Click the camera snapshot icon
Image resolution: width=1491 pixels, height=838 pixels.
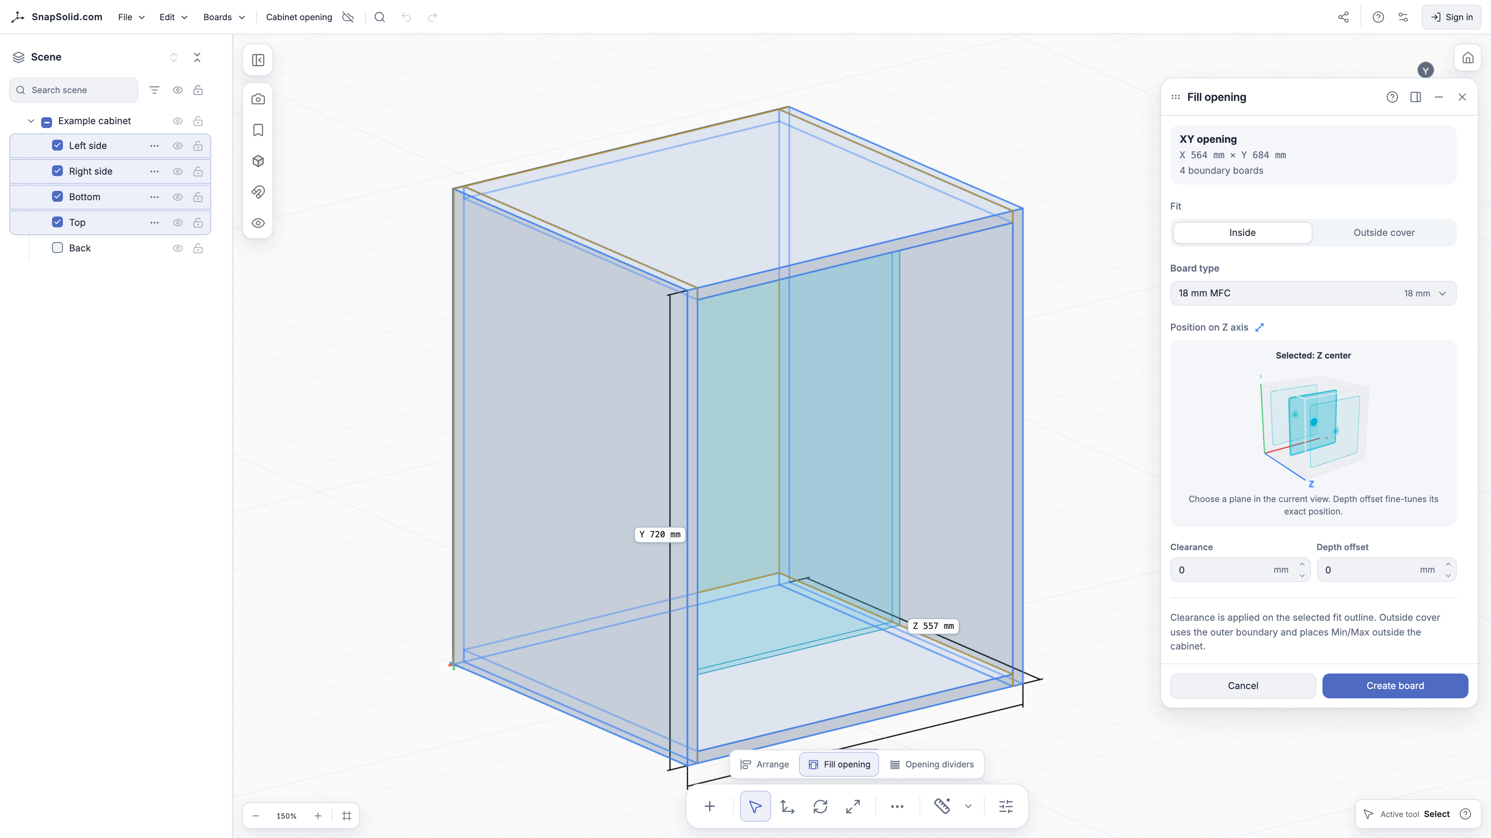[258, 99]
